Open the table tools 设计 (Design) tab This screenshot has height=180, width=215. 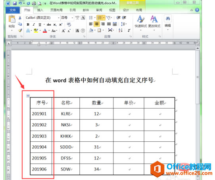[x=126, y=10]
